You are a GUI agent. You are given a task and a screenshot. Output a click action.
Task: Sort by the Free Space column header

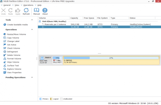[89, 18]
